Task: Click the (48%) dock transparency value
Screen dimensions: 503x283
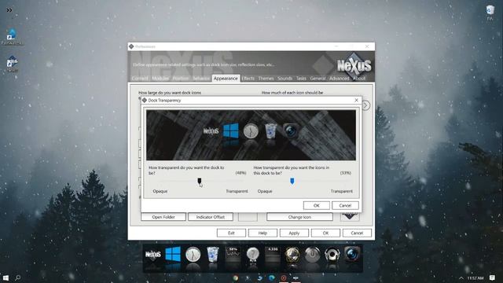Action: click(241, 173)
